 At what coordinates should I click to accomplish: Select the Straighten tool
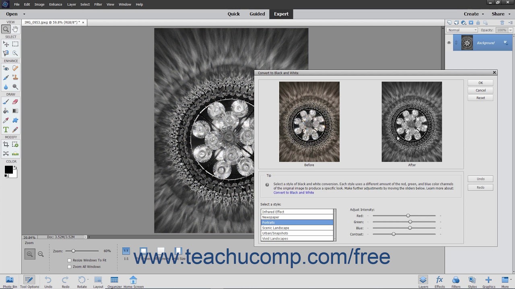15,154
